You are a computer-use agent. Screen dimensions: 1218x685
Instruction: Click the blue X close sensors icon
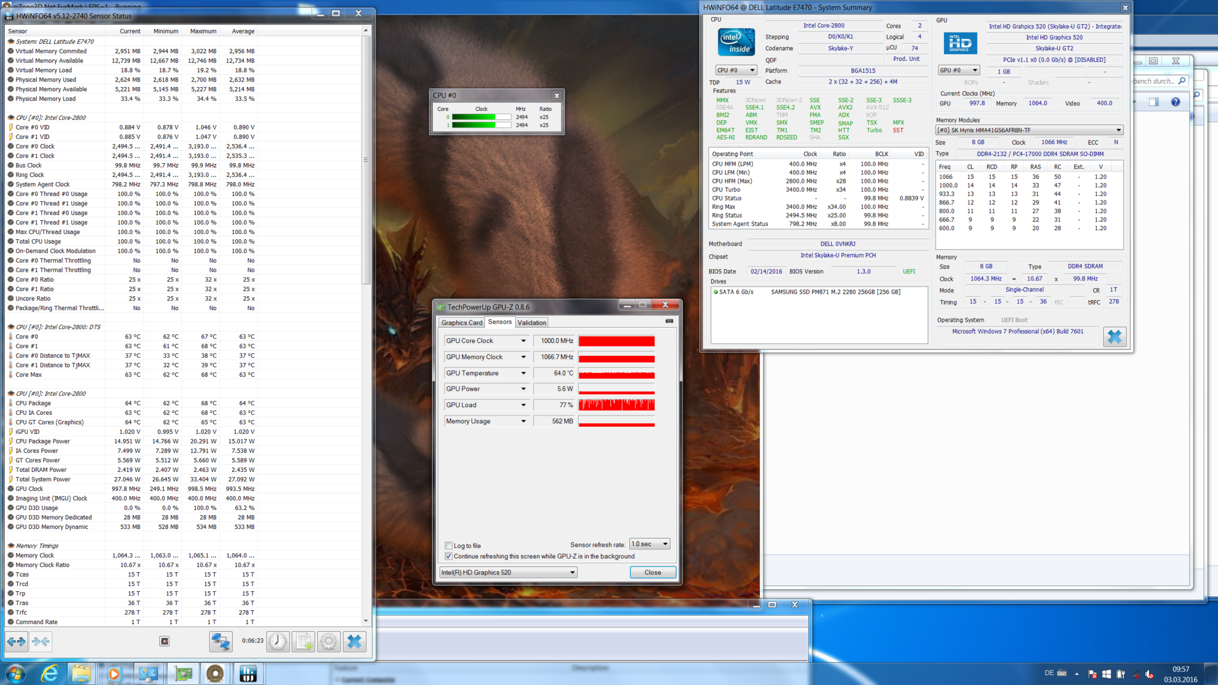click(355, 642)
